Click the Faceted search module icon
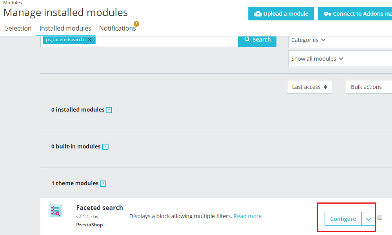392x235 pixels. tap(55, 211)
